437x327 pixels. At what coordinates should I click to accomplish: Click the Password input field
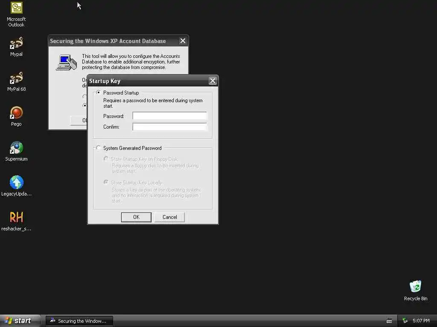(169, 116)
